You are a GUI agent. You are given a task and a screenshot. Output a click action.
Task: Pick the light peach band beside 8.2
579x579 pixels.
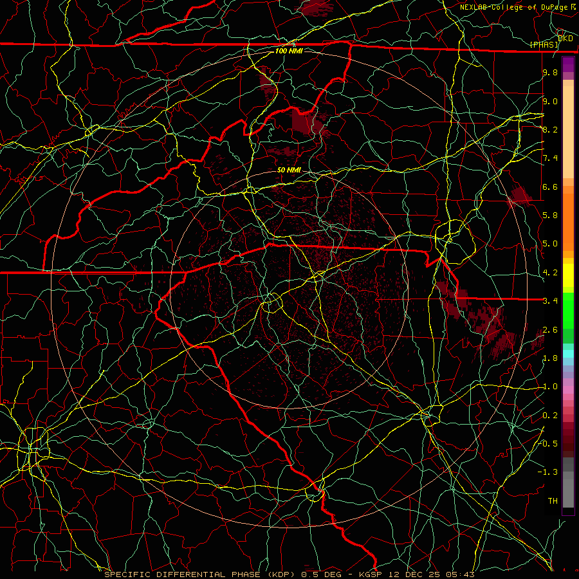[568, 132]
